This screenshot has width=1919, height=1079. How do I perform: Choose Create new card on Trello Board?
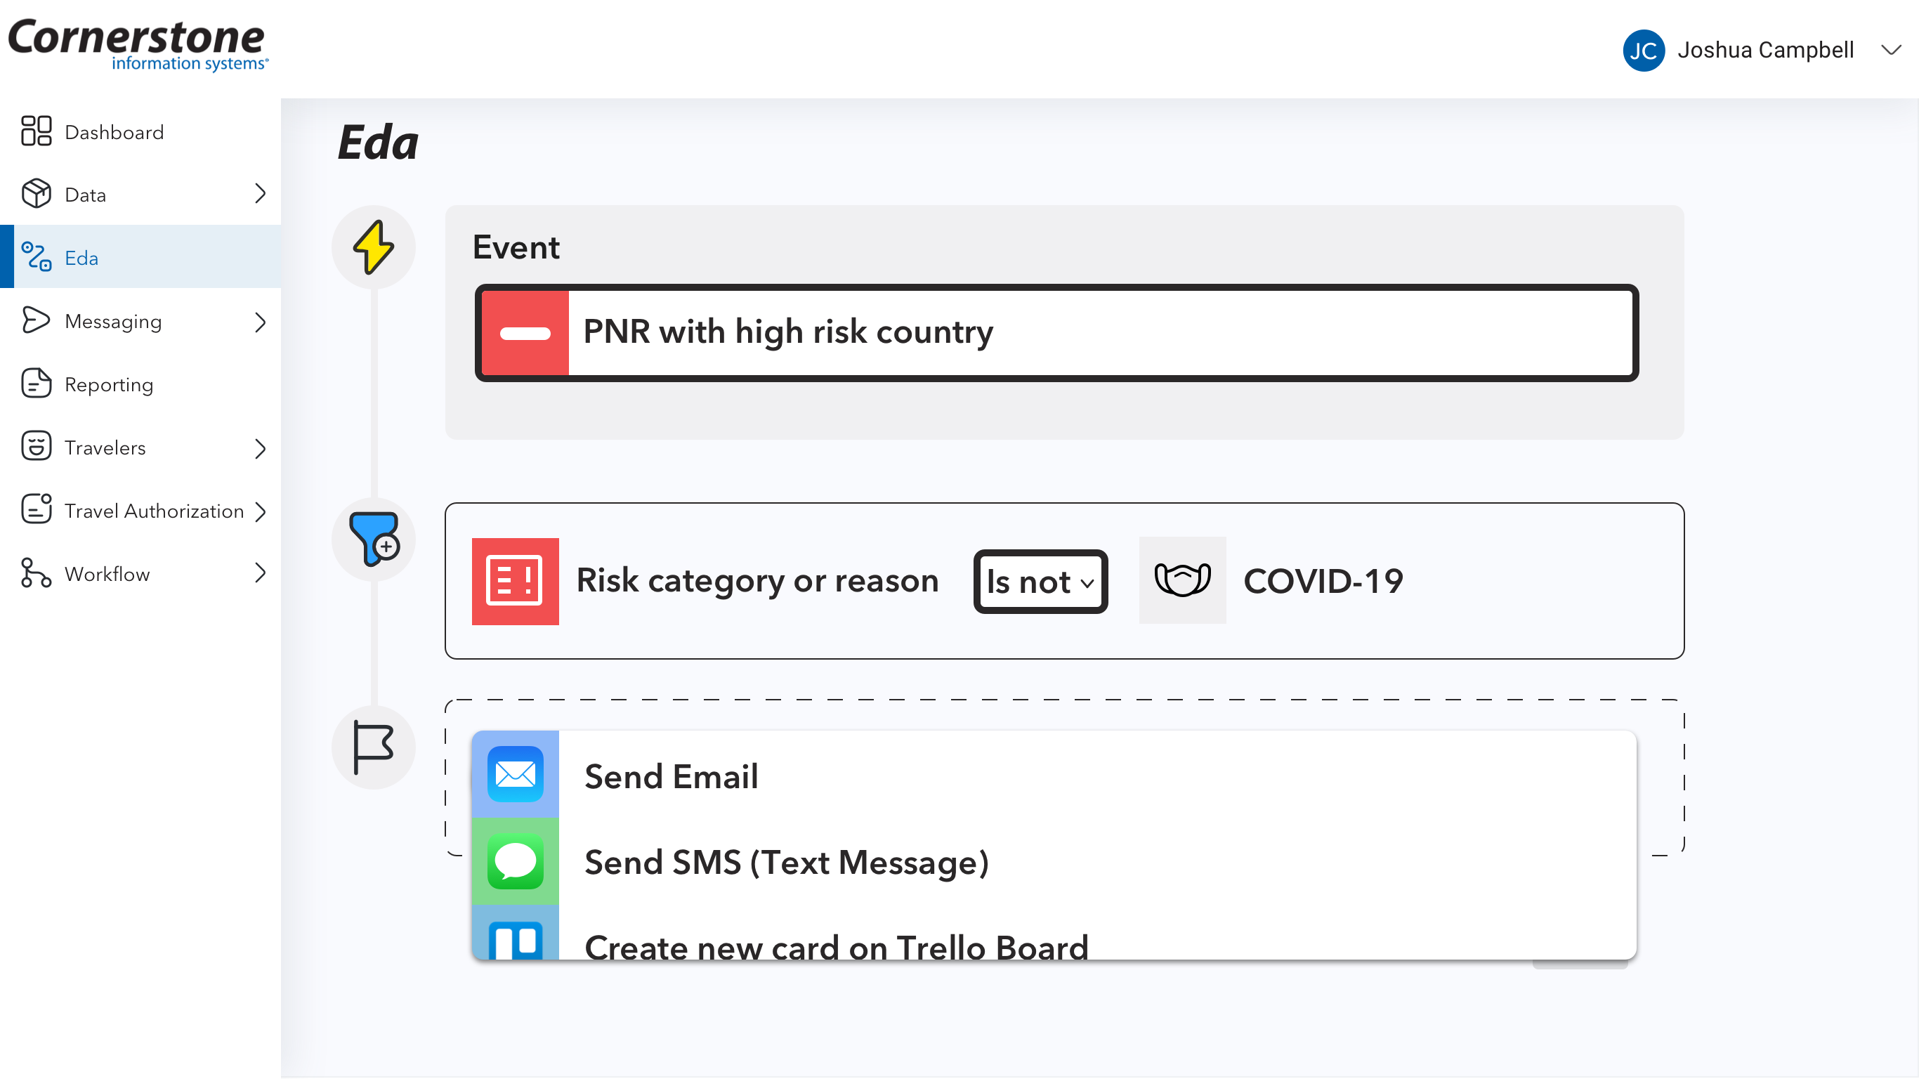click(836, 946)
